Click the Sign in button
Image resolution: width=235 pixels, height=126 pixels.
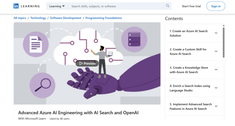[x=216, y=6]
